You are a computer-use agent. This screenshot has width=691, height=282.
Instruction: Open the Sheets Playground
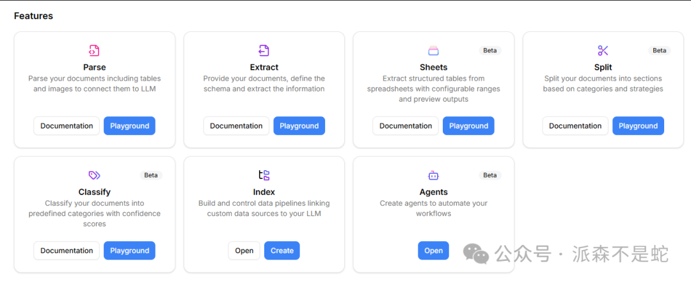click(468, 126)
